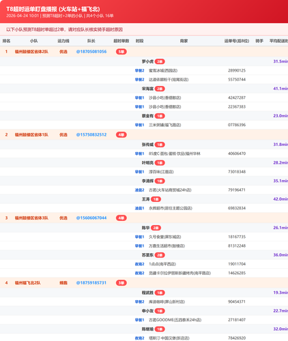Click the report title T8超时运单盯盘播报
288x341 pixels.
53,9
